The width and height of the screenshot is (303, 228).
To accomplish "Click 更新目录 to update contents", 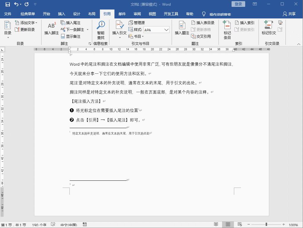I will tap(25, 30).
